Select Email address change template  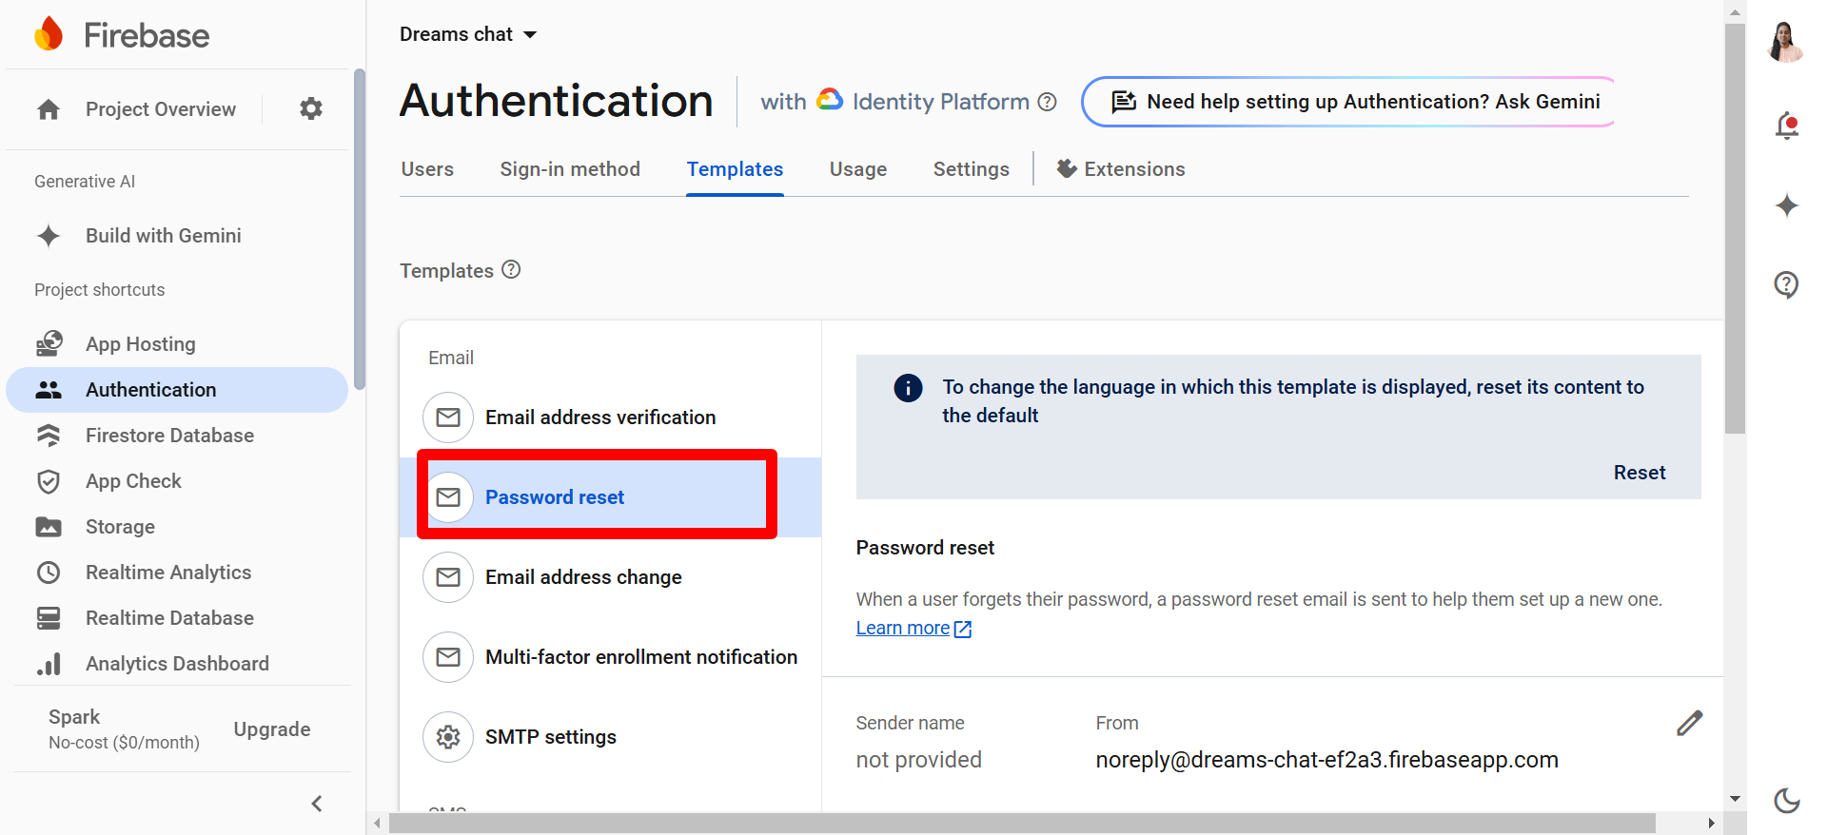[610, 577]
